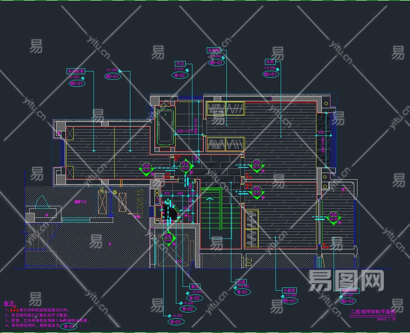Select the 客卫 room label
This screenshot has width=410, height=333.
[195, 286]
